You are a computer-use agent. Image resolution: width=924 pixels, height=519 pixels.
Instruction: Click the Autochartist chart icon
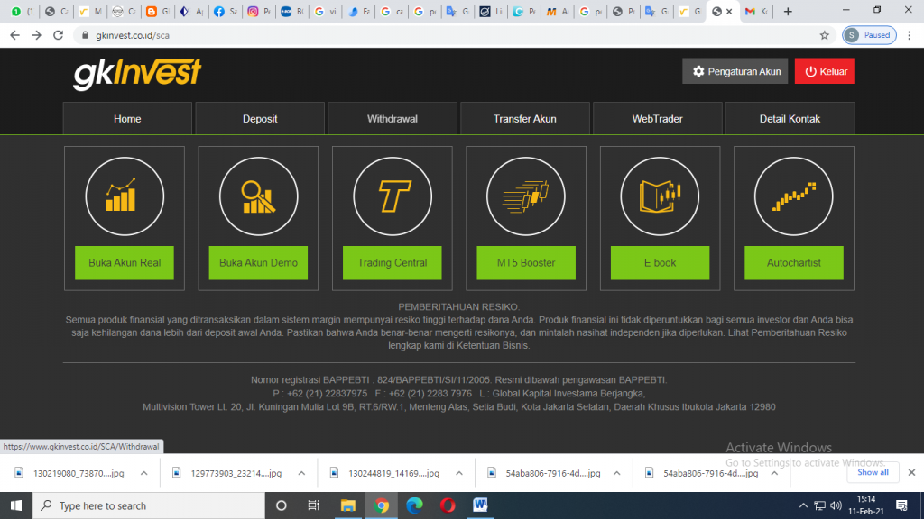pos(793,196)
